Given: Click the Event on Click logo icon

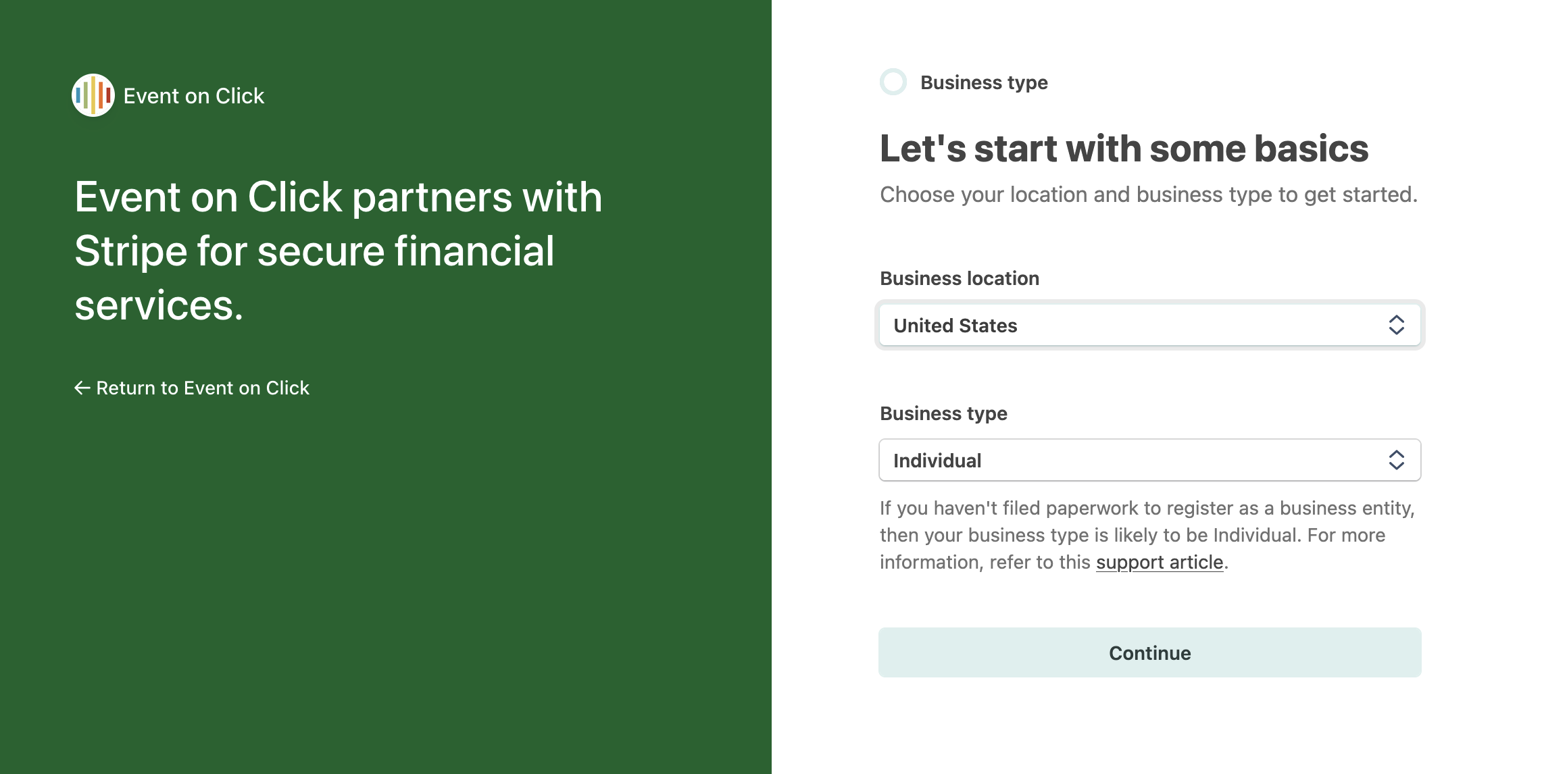Looking at the screenshot, I should (93, 95).
